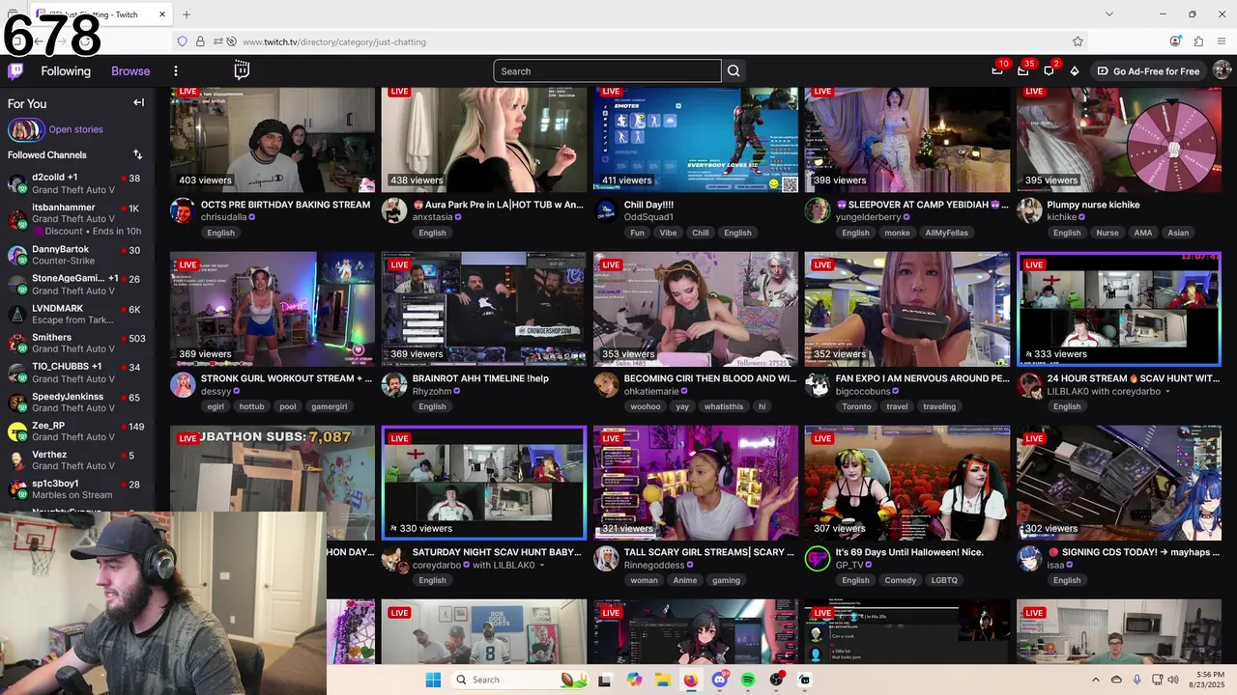Screen dimensions: 1237x695
Task: Open the three-dot More menu
Action: tap(175, 70)
